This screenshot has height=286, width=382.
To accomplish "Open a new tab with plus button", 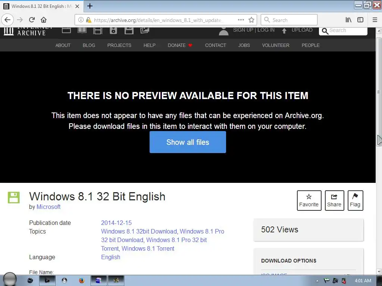I will 90,6.
